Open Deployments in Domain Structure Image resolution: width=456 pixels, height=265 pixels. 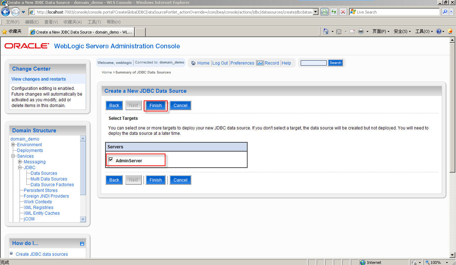(30, 151)
